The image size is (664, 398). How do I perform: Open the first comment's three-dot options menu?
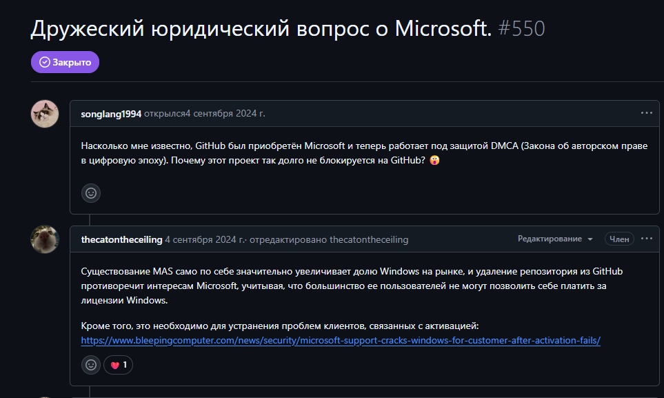[x=646, y=113]
